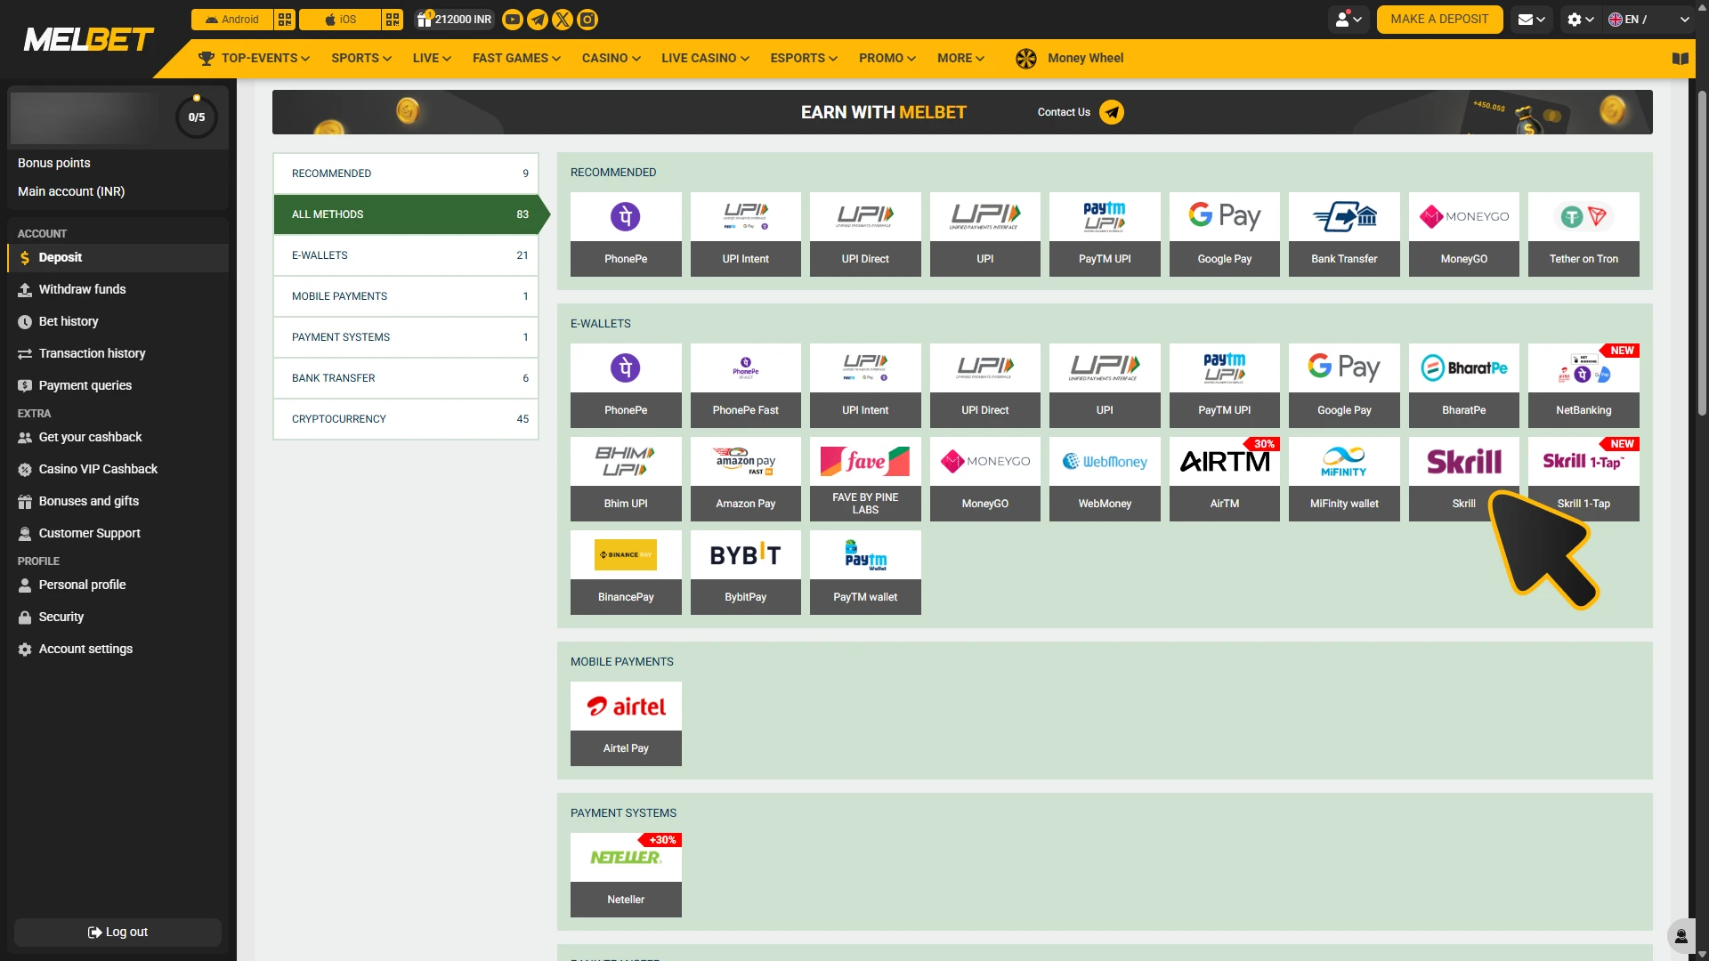Open Withdraw funds in sidebar
Image resolution: width=1709 pixels, height=961 pixels.
coord(117,290)
